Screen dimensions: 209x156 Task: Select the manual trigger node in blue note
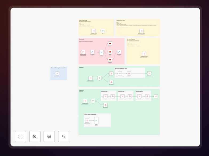click(x=57, y=73)
